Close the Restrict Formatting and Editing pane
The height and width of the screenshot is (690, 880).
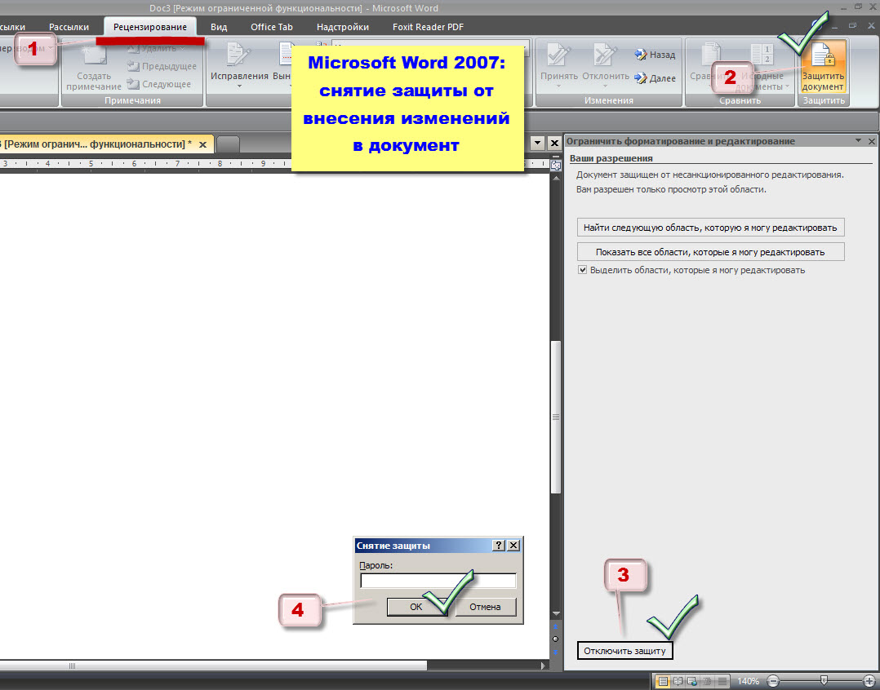click(x=872, y=141)
